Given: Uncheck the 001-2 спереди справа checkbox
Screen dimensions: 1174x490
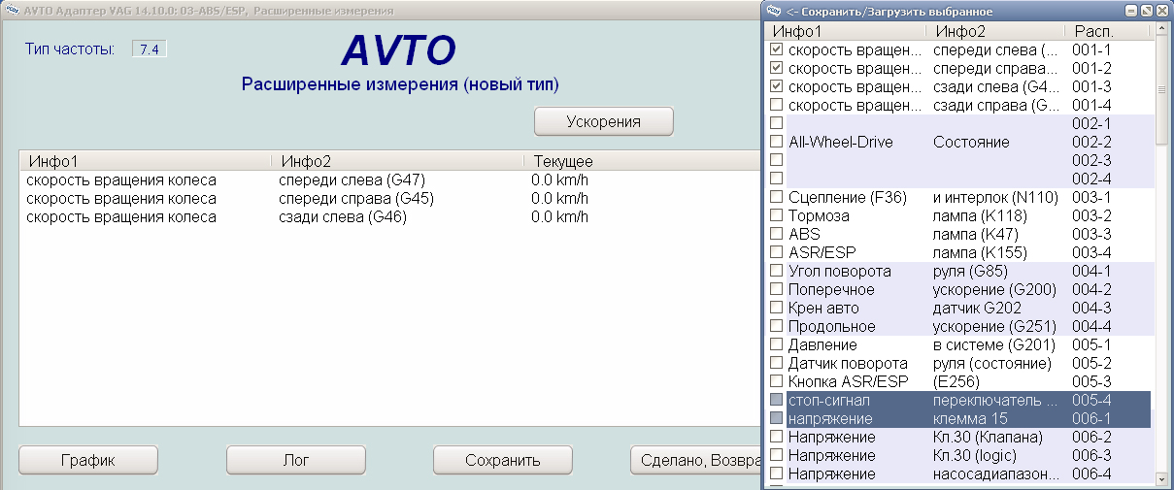Looking at the screenshot, I should (x=776, y=68).
